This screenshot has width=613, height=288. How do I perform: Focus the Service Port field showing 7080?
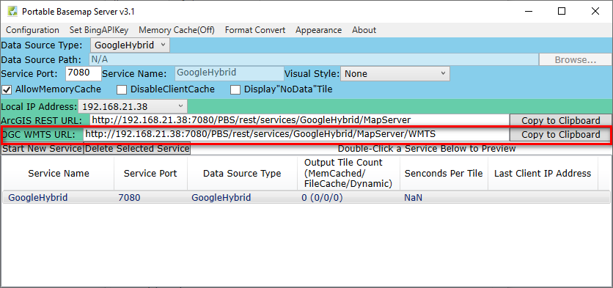(84, 73)
